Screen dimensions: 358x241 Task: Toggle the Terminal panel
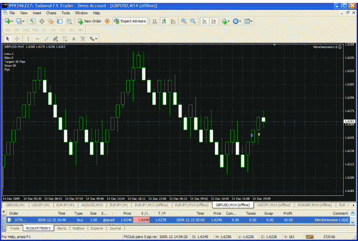tap(60, 21)
